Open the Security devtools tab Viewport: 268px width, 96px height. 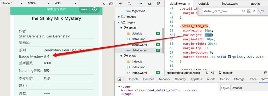pos(180,79)
